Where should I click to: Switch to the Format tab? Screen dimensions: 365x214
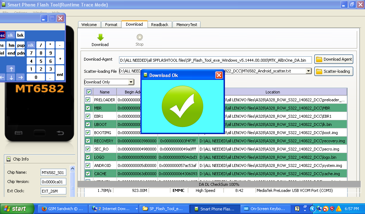pos(111,25)
